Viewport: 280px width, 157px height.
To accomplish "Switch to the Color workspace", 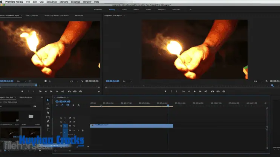I will pyautogui.click(x=124, y=9).
